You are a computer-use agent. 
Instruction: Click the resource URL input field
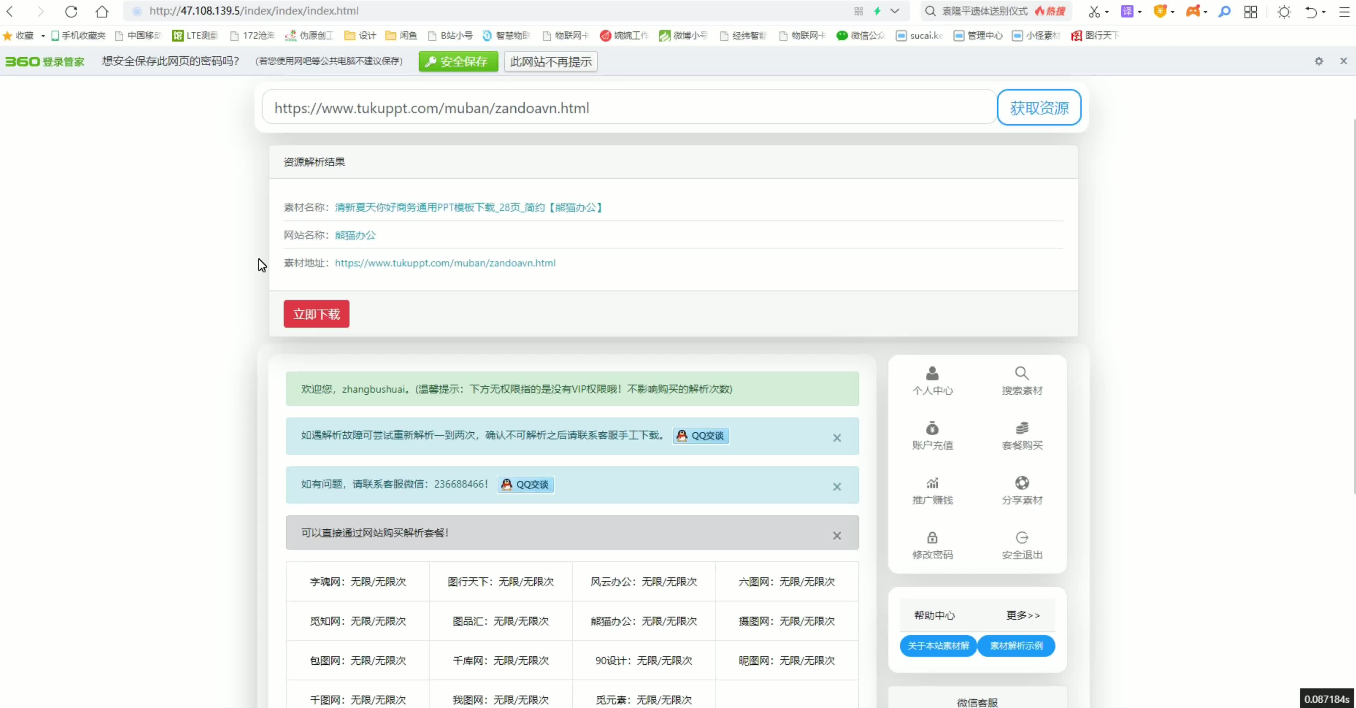tap(629, 108)
